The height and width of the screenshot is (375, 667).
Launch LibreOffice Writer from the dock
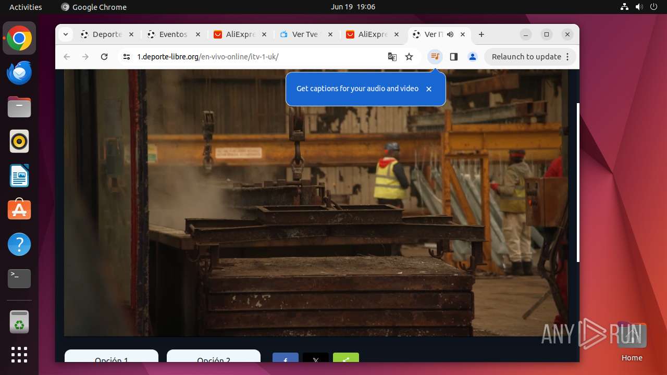19,176
